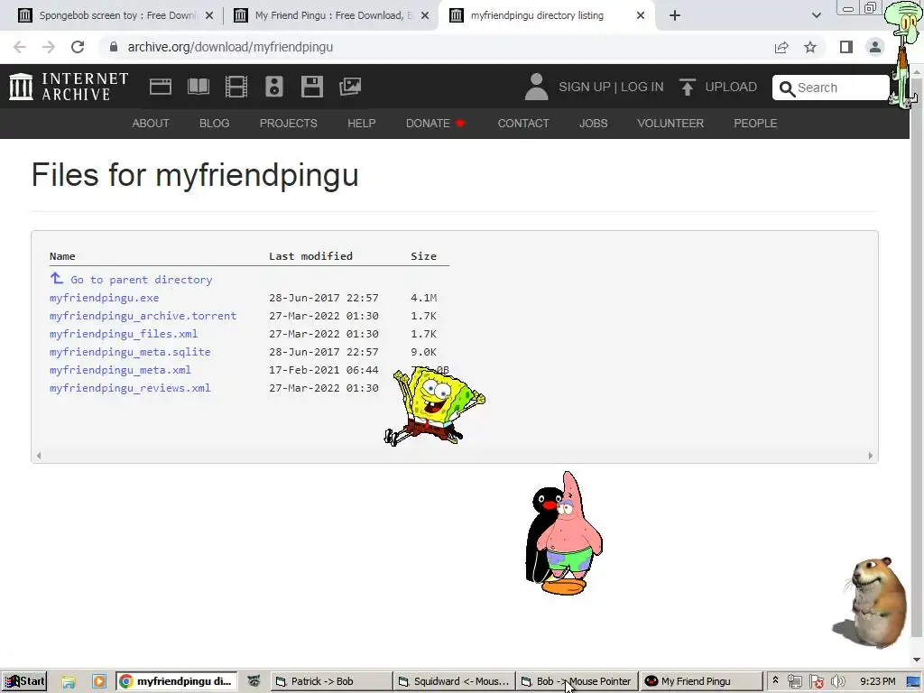The height and width of the screenshot is (693, 924).
Task: Open the ABOUT menu item
Action: point(151,123)
